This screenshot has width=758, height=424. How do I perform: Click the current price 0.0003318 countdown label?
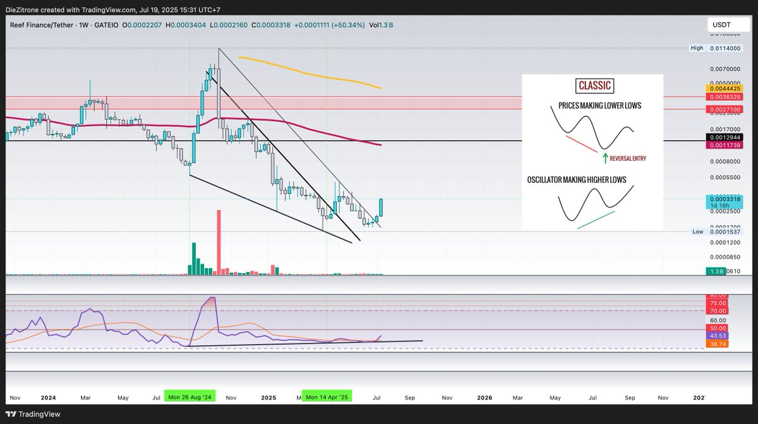(x=725, y=202)
